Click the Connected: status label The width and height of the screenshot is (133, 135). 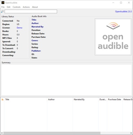coord(8,21)
